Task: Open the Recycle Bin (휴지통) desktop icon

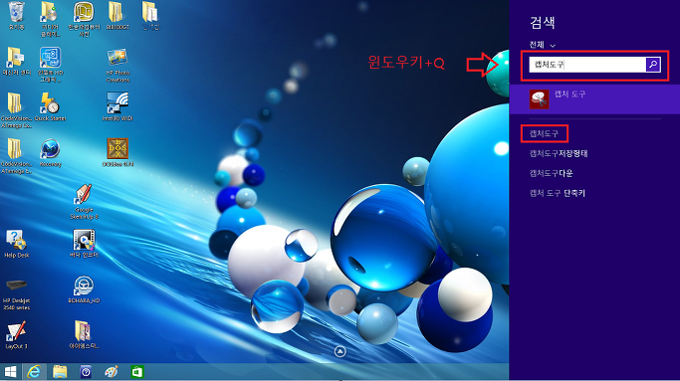Action: click(17, 12)
